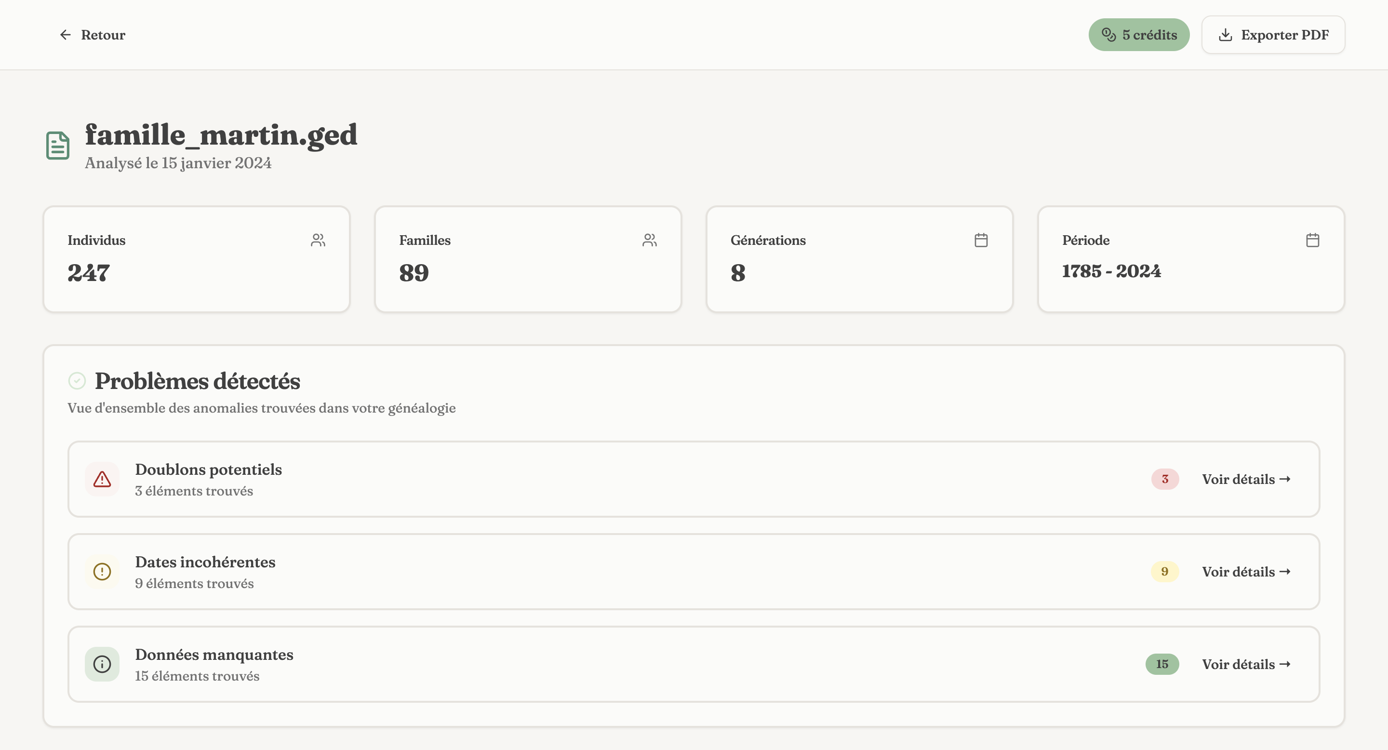Click the Problèmes détectés heading
The width and height of the screenshot is (1388, 750).
pos(197,381)
